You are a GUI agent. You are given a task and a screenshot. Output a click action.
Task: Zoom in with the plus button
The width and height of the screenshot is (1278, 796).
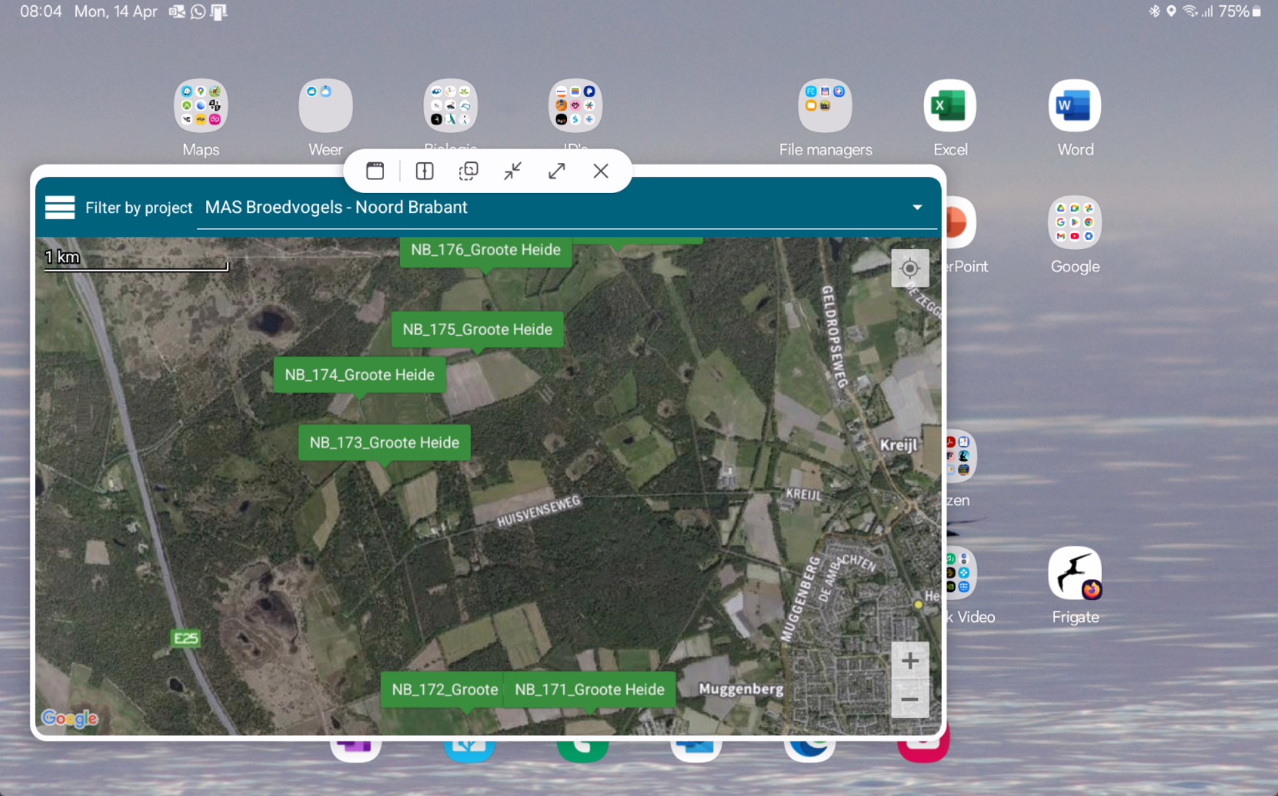pyautogui.click(x=910, y=661)
